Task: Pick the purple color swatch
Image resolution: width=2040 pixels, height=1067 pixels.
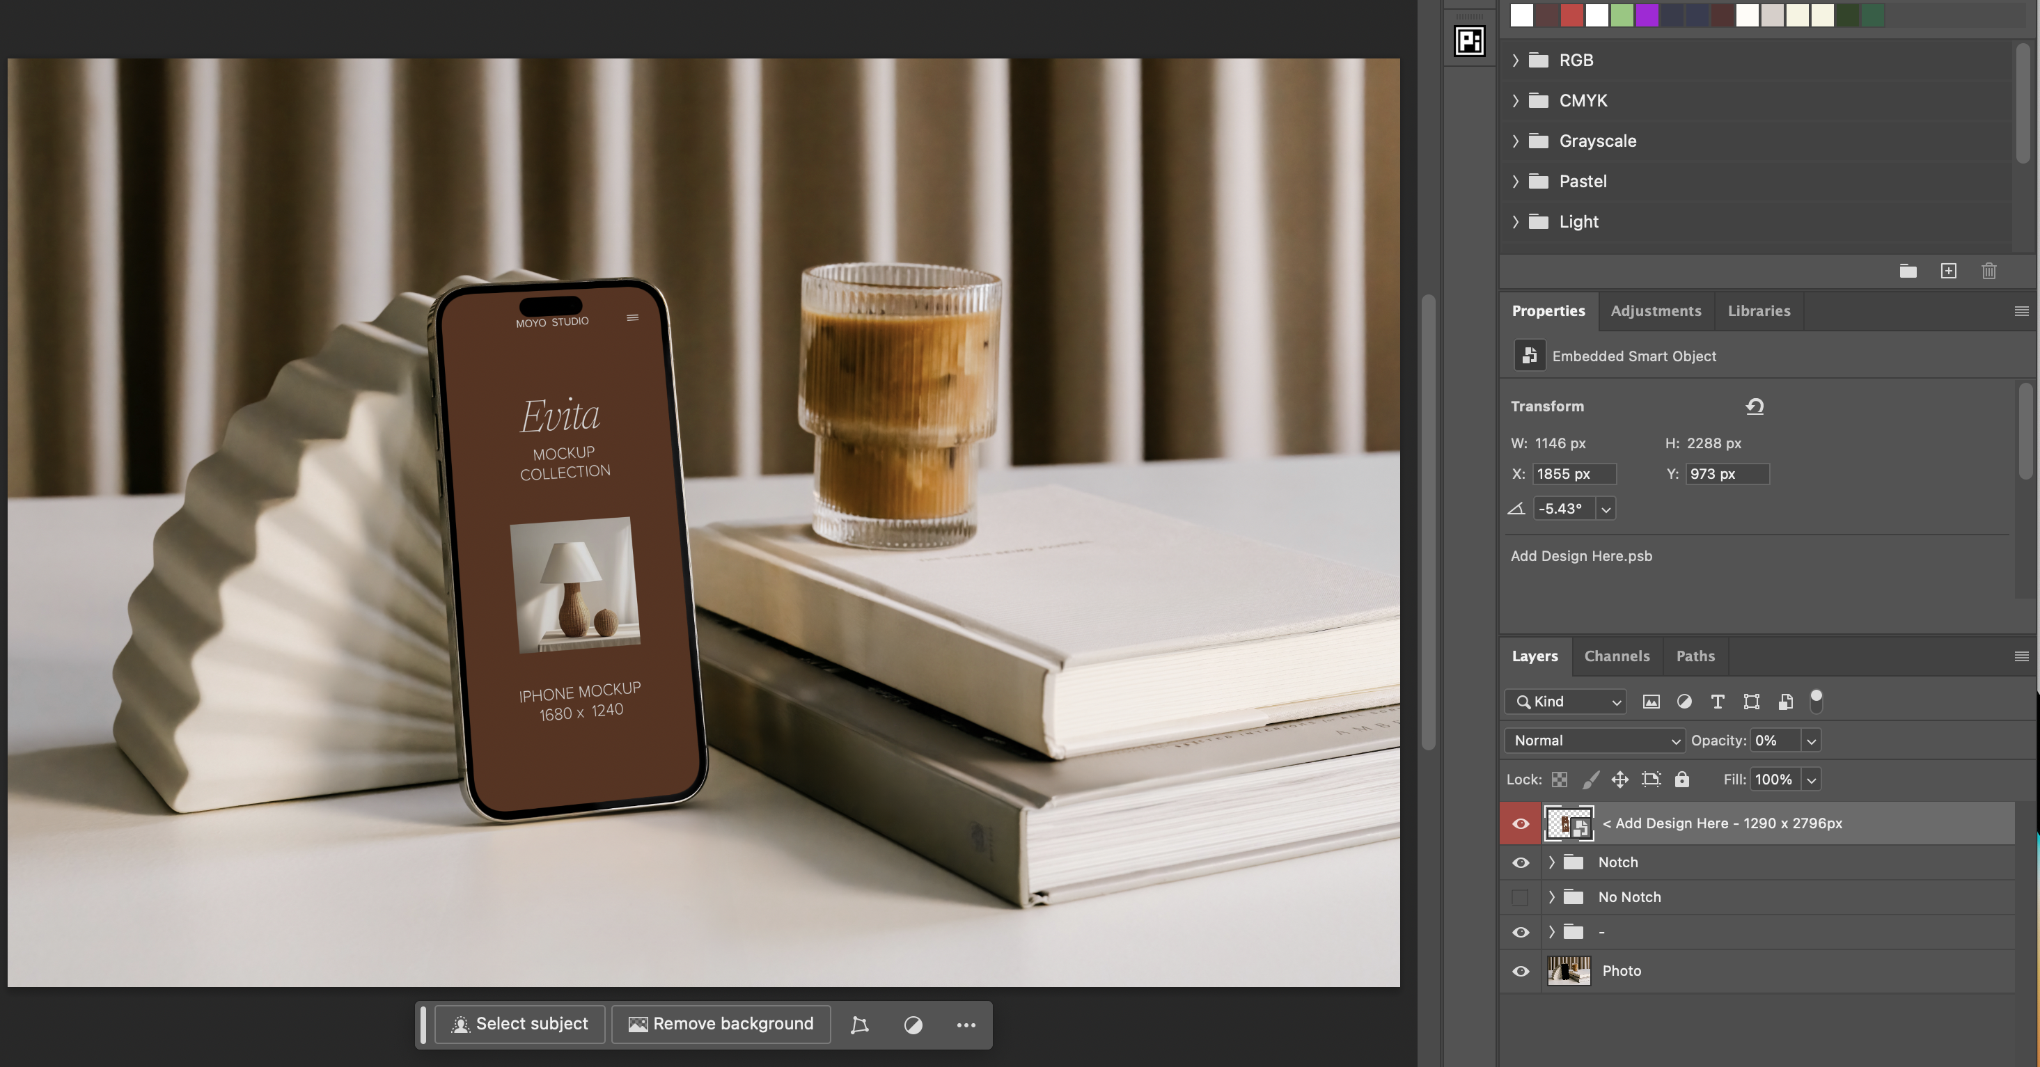Action: pos(1647,15)
